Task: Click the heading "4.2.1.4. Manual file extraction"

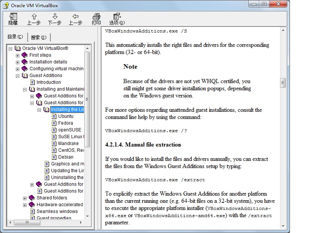Action: 143,145
